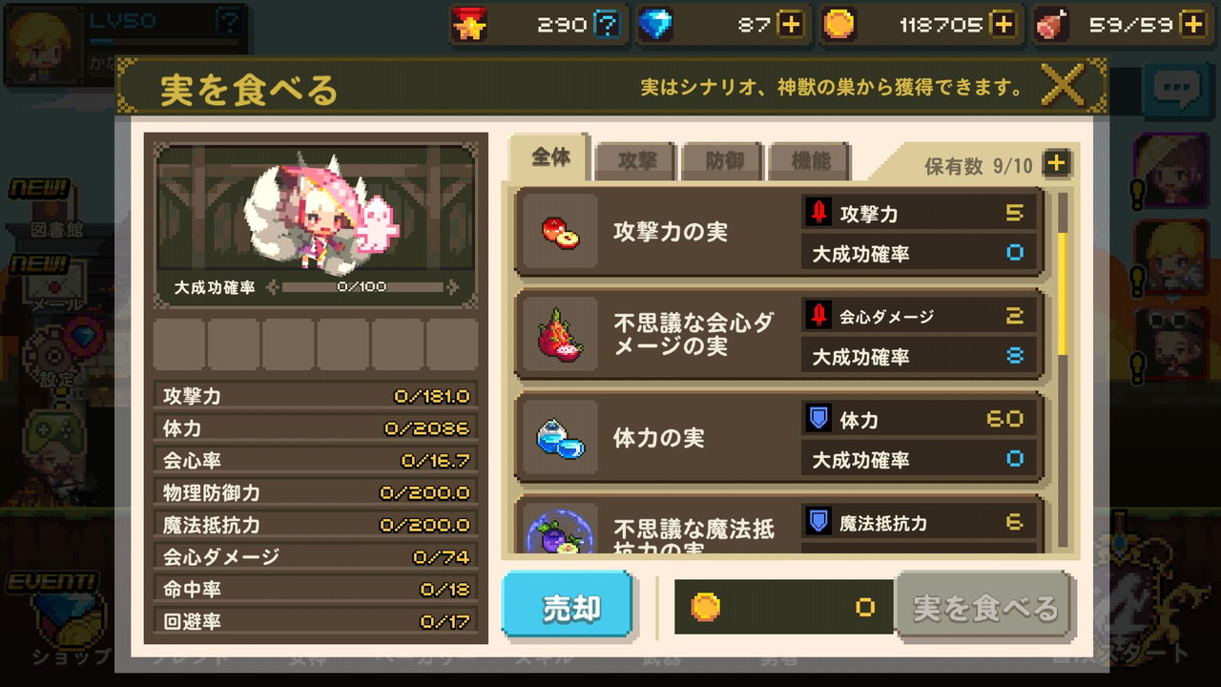Expand fruit inventory slots with plus icon
The width and height of the screenshot is (1221, 687).
pos(1056,163)
